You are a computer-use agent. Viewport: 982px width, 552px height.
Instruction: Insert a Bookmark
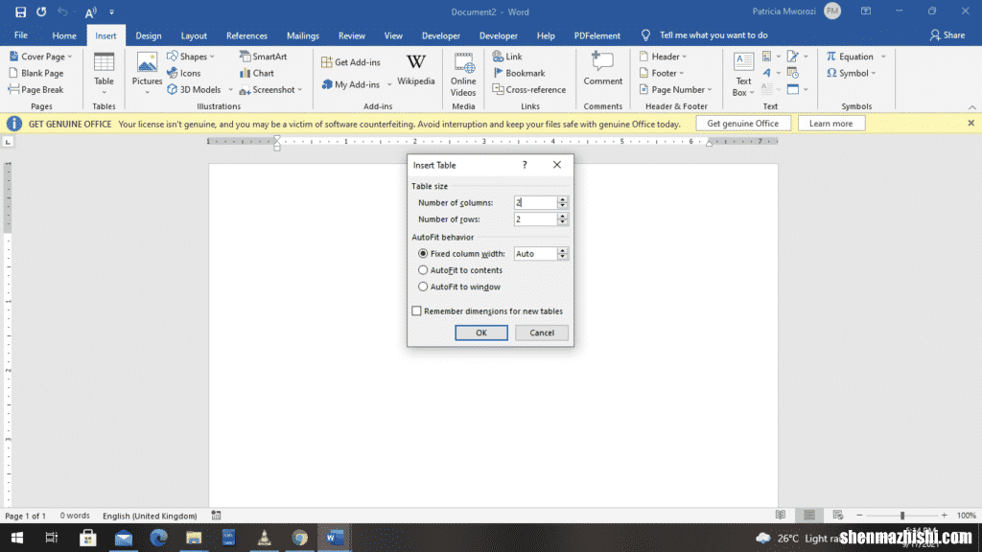coord(519,73)
